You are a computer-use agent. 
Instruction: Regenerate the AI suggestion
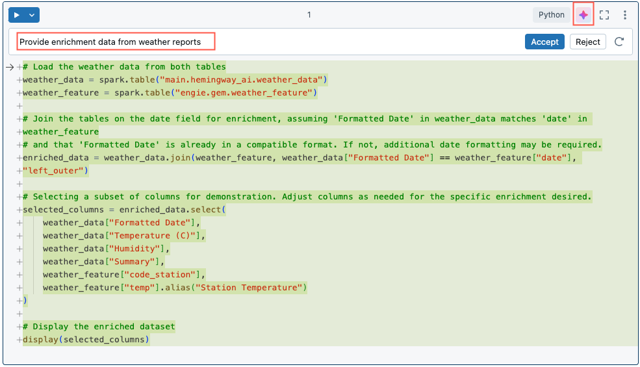619,42
